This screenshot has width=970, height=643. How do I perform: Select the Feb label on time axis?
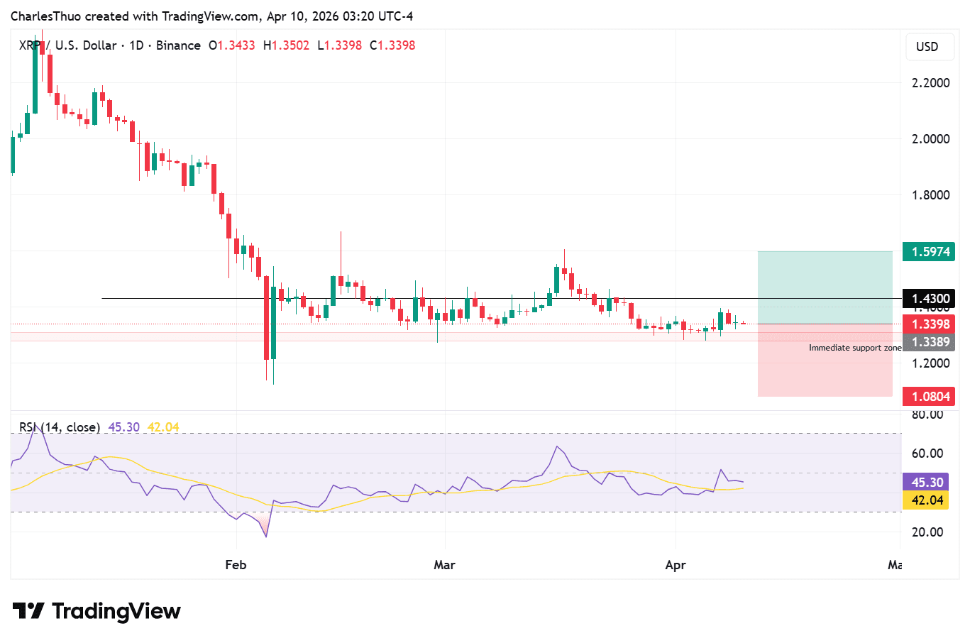pos(235,565)
